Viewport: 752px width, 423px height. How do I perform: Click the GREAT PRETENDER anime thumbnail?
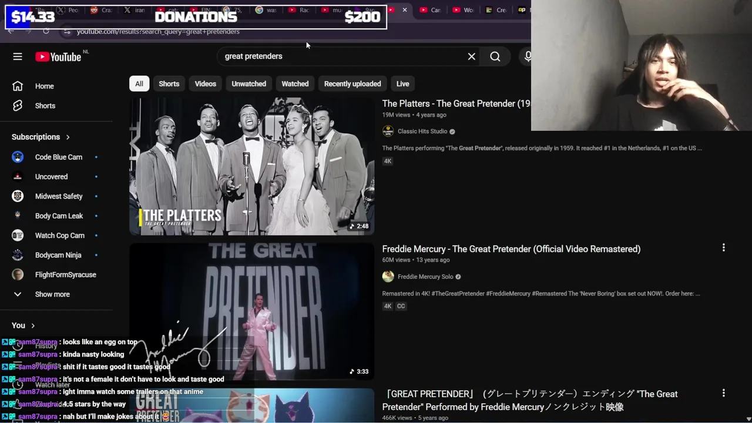pyautogui.click(x=251, y=405)
